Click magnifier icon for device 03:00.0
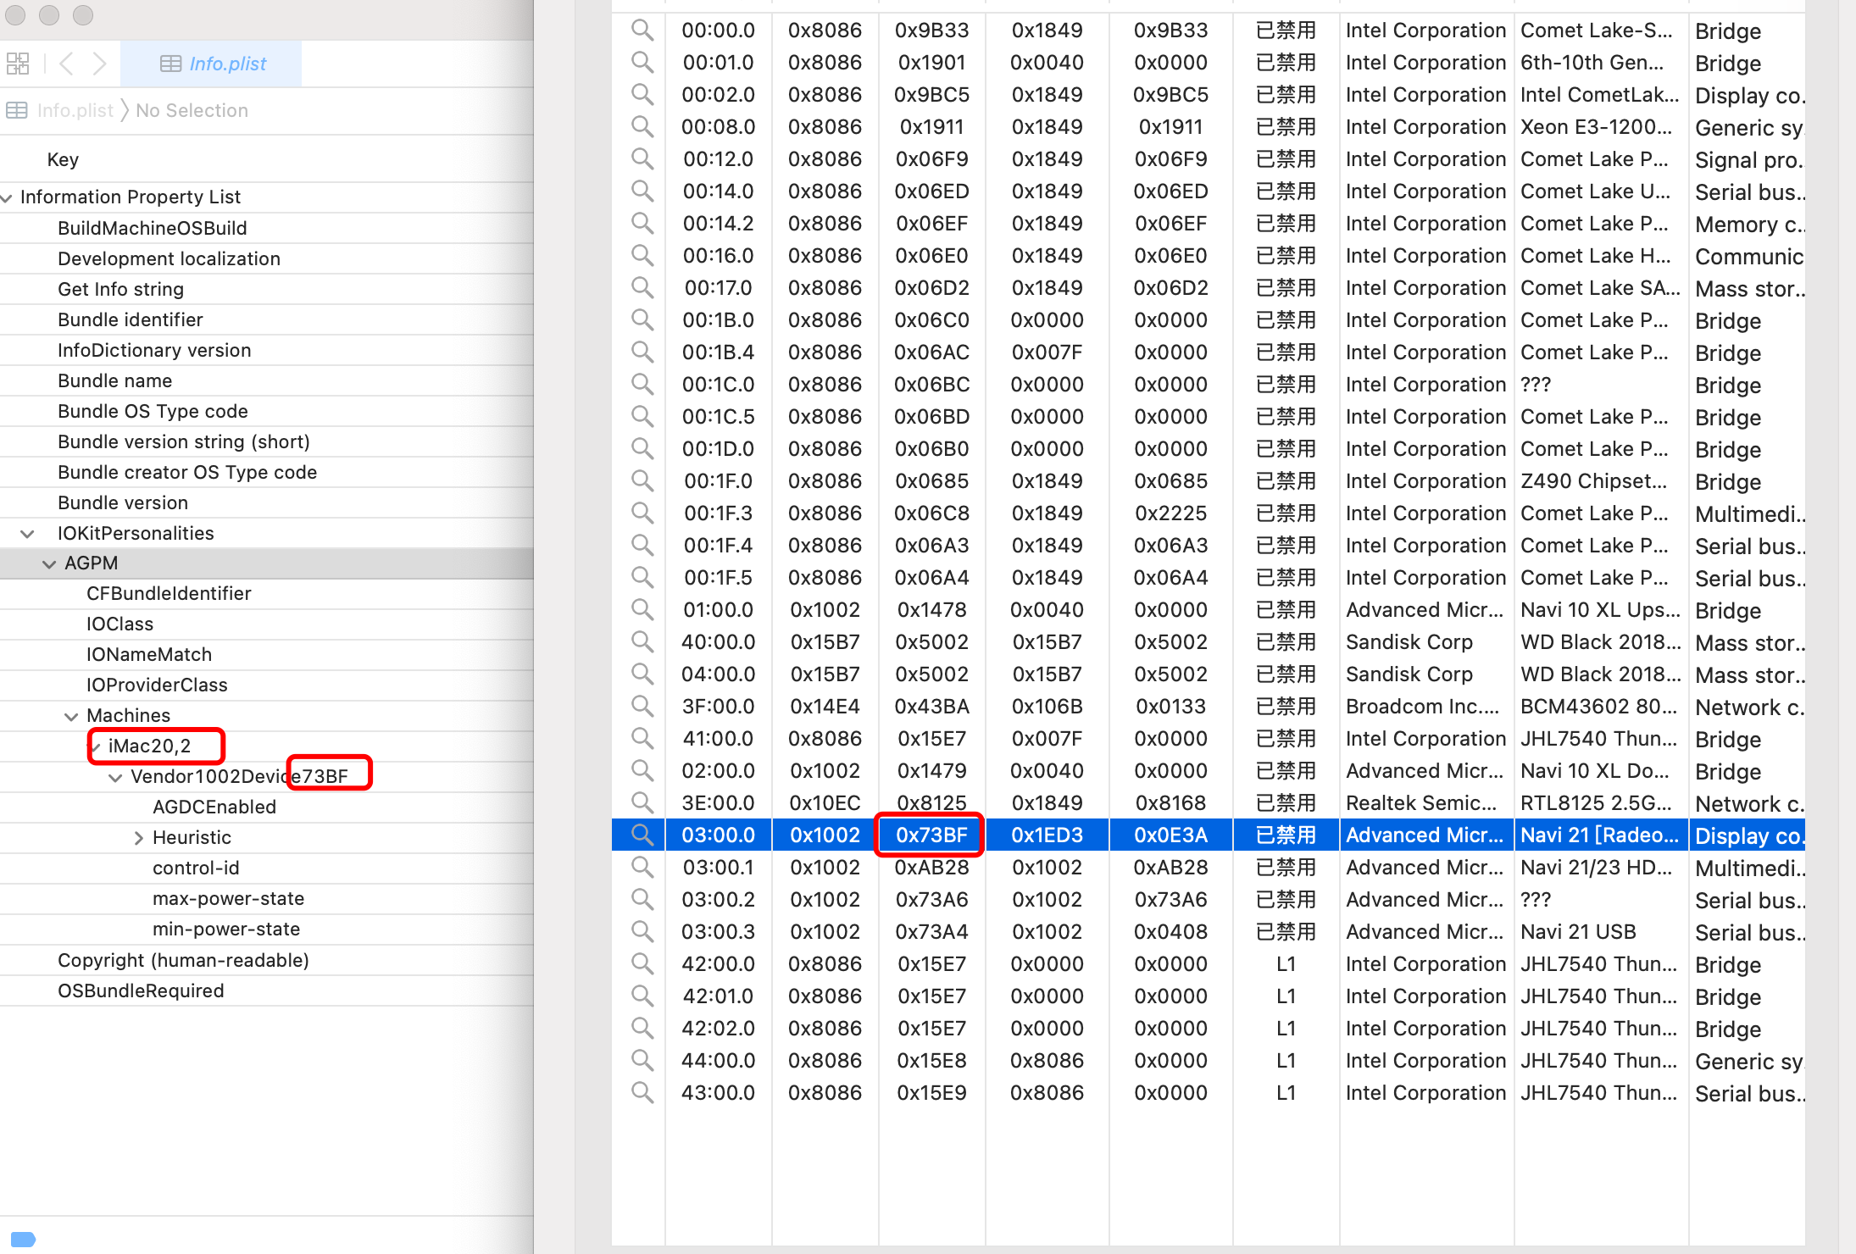The height and width of the screenshot is (1254, 1856). point(642,835)
